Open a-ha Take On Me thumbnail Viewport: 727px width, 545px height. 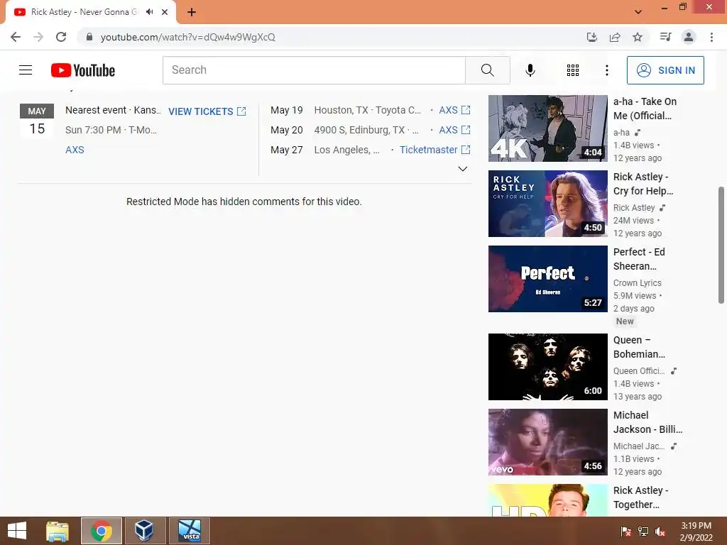point(547,128)
